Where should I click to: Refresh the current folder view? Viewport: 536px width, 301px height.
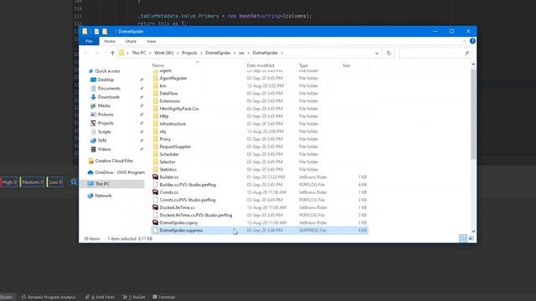[389, 53]
